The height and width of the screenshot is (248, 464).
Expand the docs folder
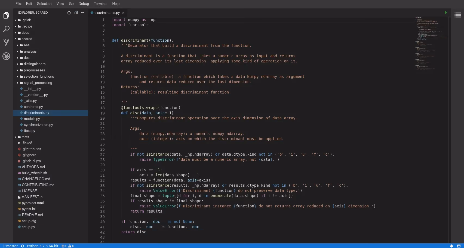click(51, 33)
